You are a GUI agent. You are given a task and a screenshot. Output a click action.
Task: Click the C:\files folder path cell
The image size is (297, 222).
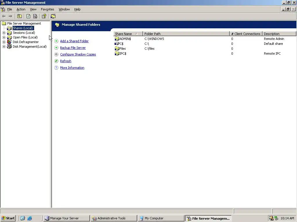[149, 49]
